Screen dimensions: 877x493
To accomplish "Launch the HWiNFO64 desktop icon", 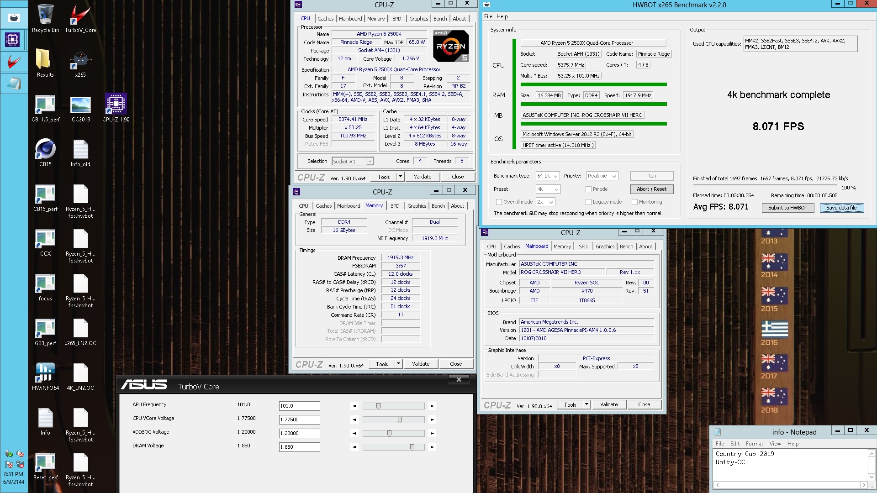I will tap(45, 376).
